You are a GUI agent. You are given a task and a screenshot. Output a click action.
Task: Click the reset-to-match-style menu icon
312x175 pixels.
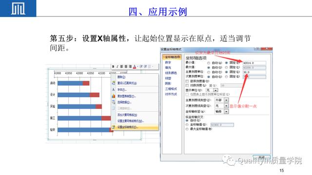(x=114, y=83)
